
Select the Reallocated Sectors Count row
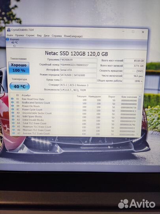(x=74, y=103)
